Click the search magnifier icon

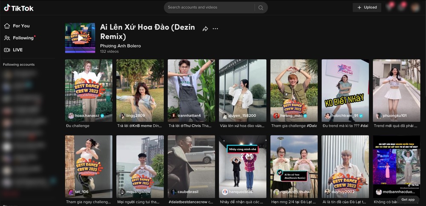click(260, 8)
